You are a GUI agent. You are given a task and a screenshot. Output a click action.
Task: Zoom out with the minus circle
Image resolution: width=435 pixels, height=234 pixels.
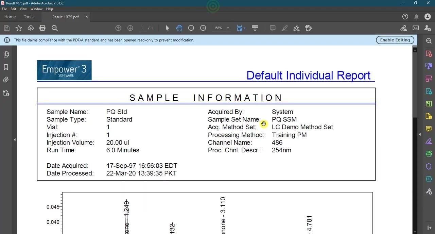pyautogui.click(x=191, y=28)
